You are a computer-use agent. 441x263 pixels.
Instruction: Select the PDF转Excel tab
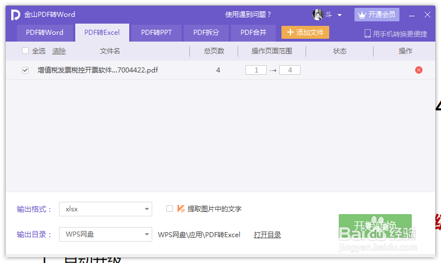[102, 33]
